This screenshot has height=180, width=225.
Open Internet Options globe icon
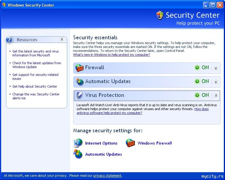(78, 143)
